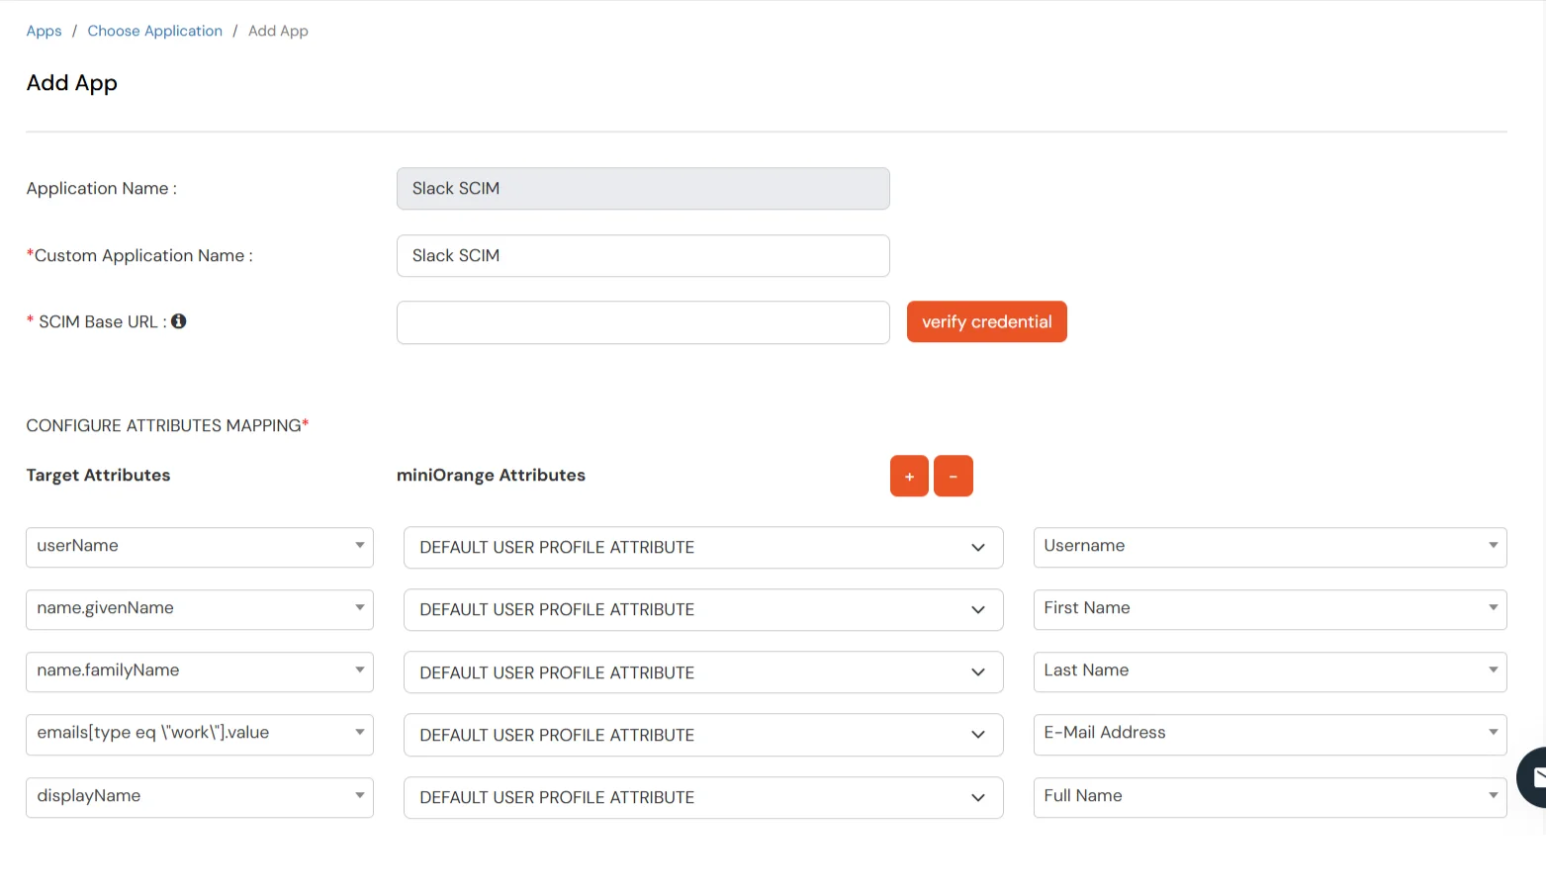Image resolution: width=1546 pixels, height=893 pixels.
Task: Open the name.familyName target dropdown
Action: [199, 671]
